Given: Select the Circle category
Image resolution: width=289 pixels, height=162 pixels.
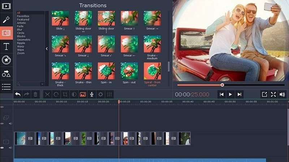Looking at the screenshot, I should 21,33.
